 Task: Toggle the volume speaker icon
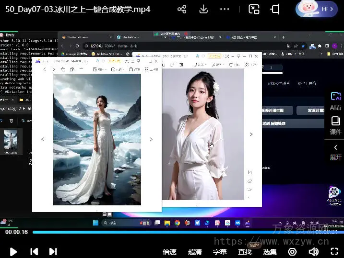314,251
